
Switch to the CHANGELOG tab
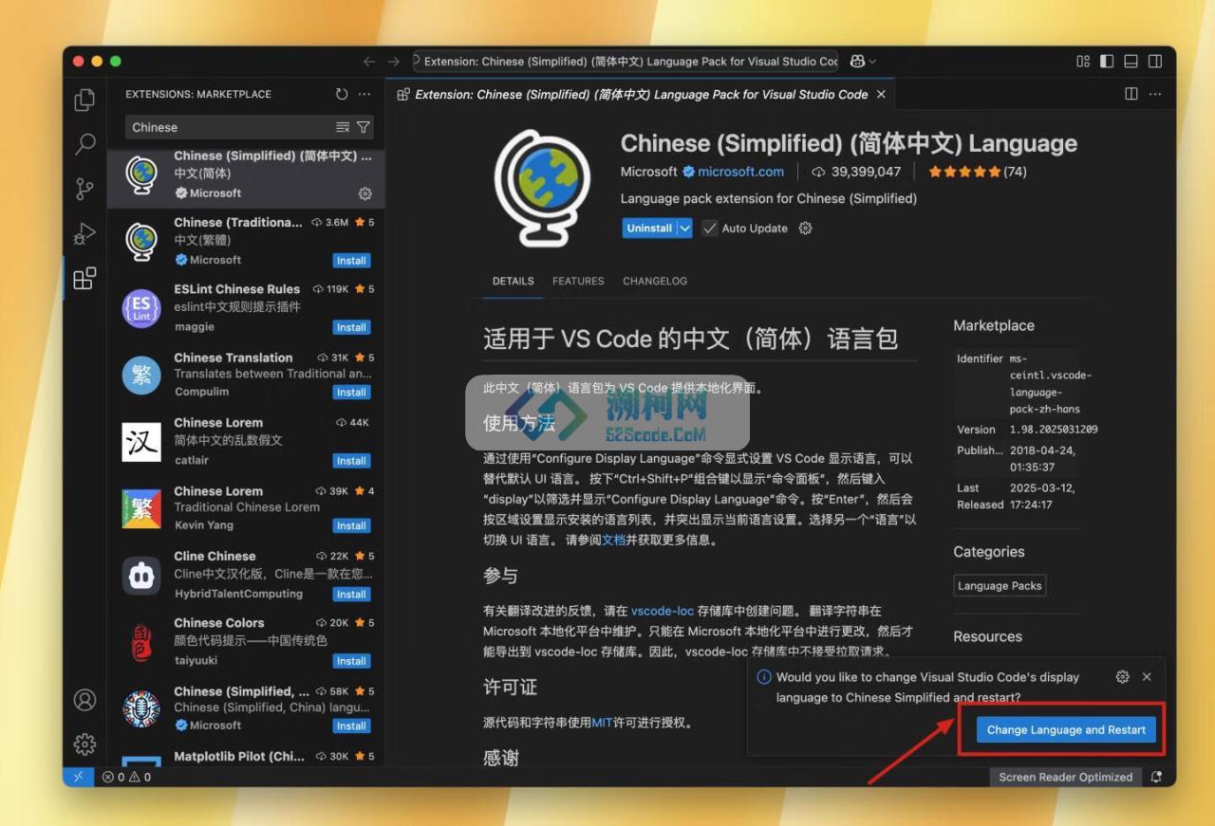(x=655, y=281)
